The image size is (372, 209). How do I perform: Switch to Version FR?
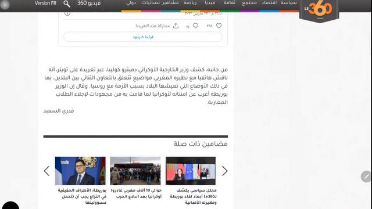(45, 3)
